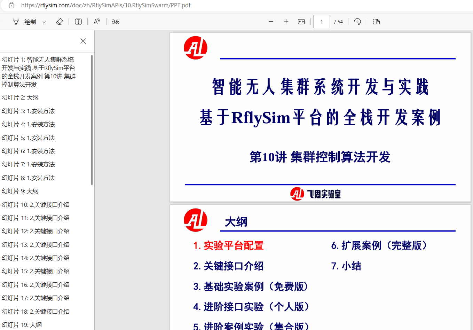Open 幻灯片 5: 1.安装方法
This screenshot has height=330, width=473.
(x=28, y=138)
